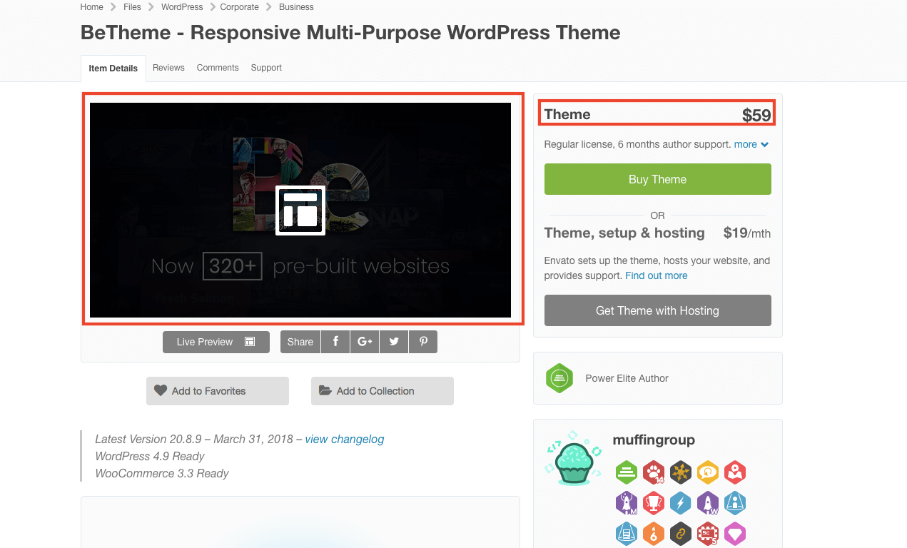Viewport: 907px width, 548px height.
Task: Go to the Support tab
Action: (x=266, y=68)
